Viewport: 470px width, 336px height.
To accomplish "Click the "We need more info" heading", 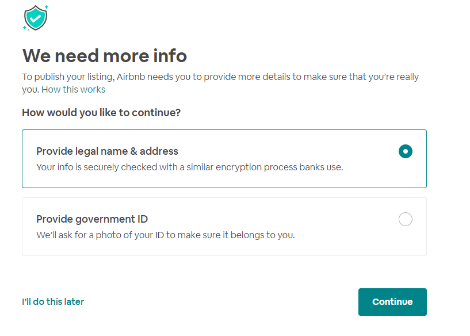I will point(105,56).
